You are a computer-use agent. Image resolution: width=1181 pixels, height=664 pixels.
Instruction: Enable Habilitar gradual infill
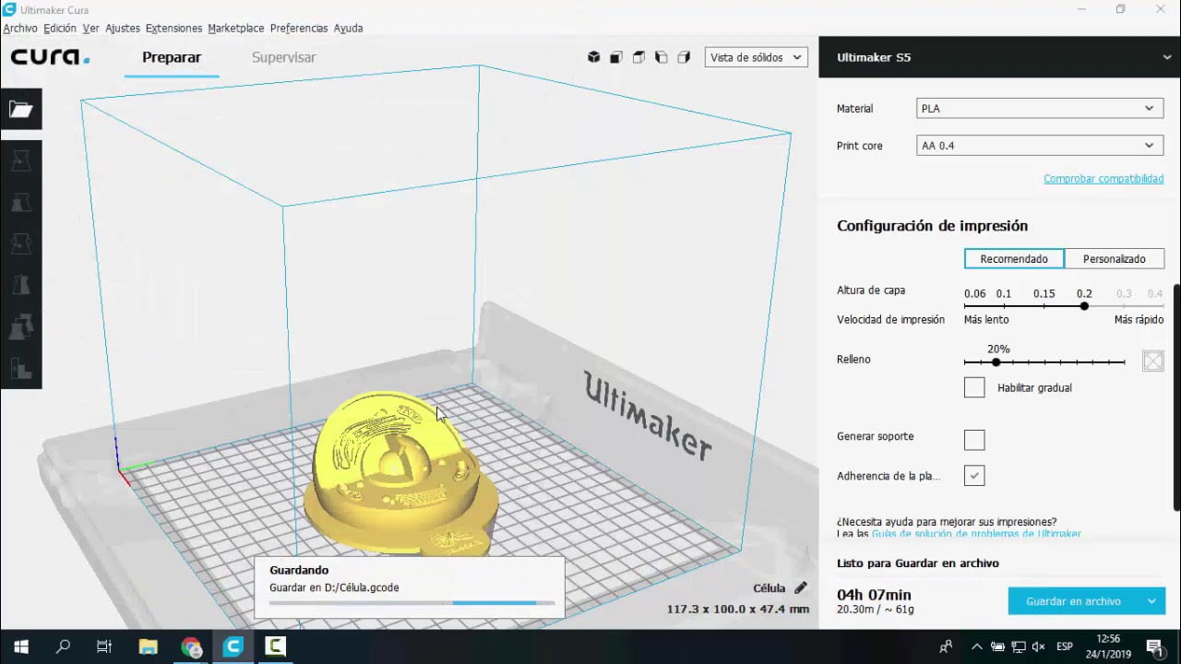(x=974, y=387)
